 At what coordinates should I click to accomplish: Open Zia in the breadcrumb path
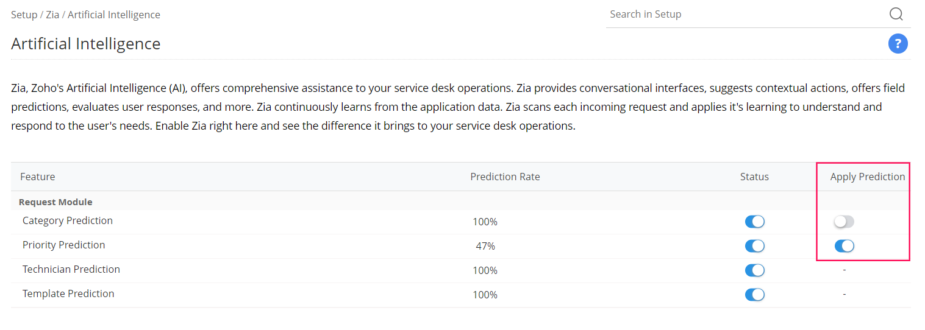[x=52, y=15]
